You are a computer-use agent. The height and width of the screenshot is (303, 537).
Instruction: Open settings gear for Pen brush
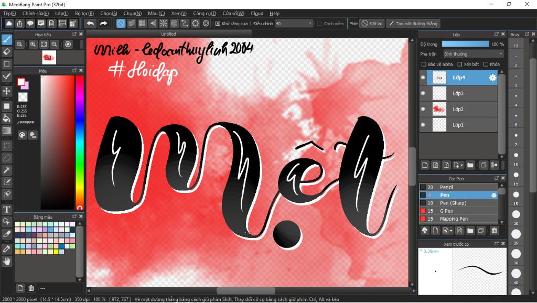(x=494, y=195)
